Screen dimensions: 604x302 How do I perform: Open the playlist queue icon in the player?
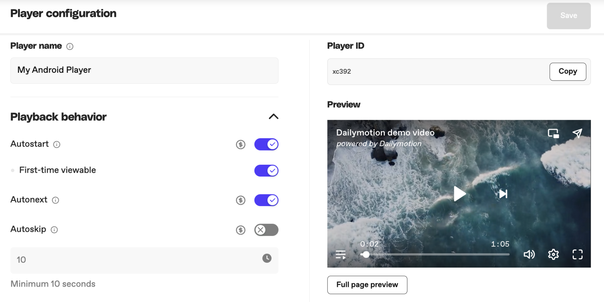(x=341, y=254)
